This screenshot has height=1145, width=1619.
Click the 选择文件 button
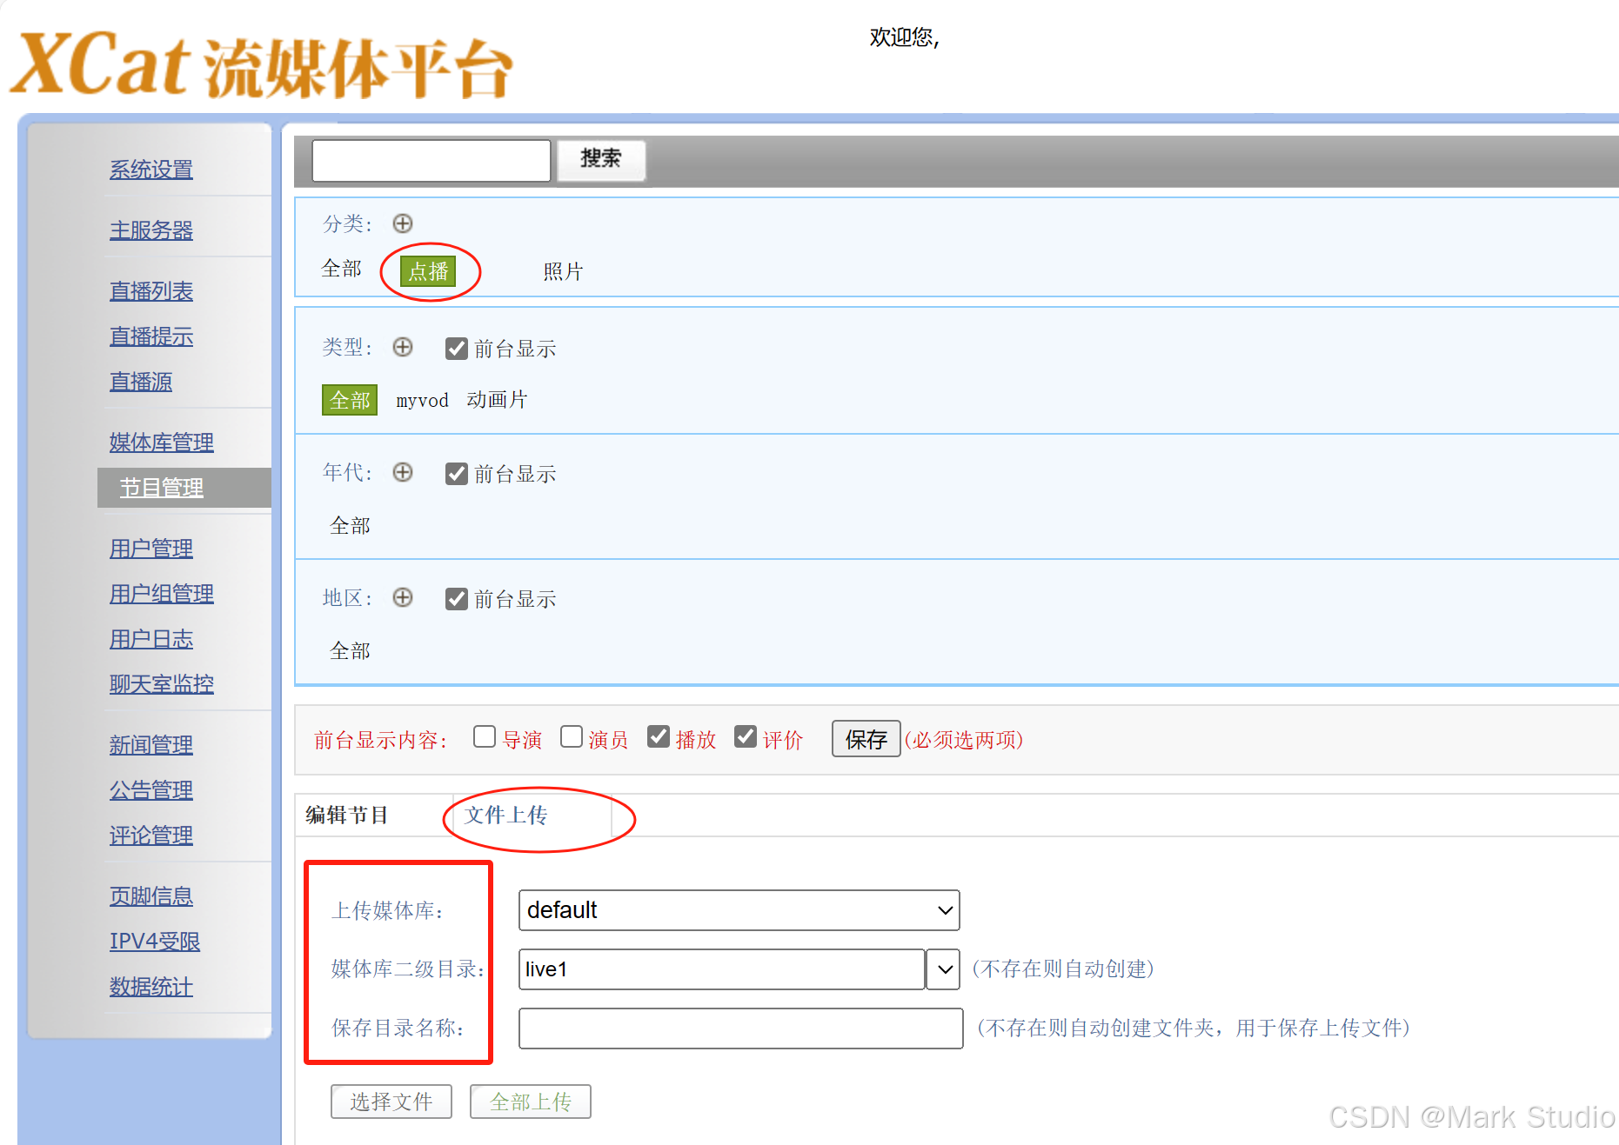pos(391,1102)
